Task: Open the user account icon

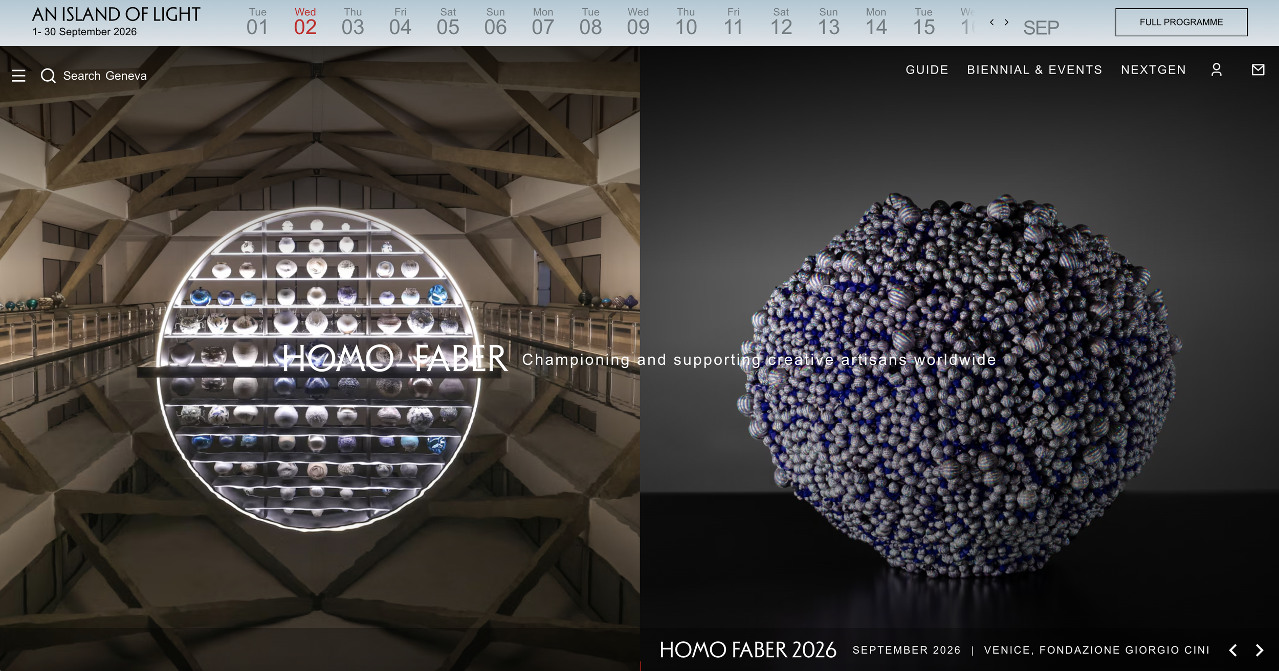Action: 1217,70
